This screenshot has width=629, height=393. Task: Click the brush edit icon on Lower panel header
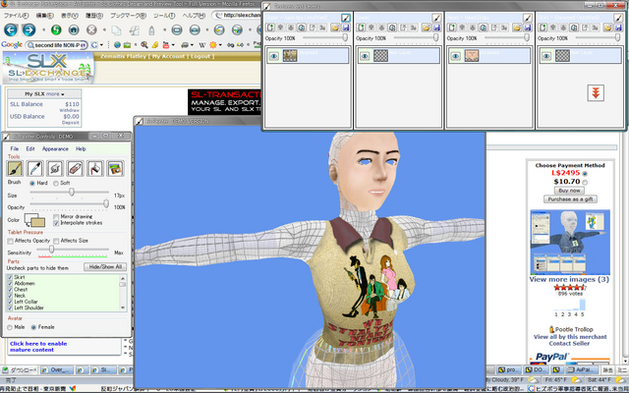pos(436,18)
